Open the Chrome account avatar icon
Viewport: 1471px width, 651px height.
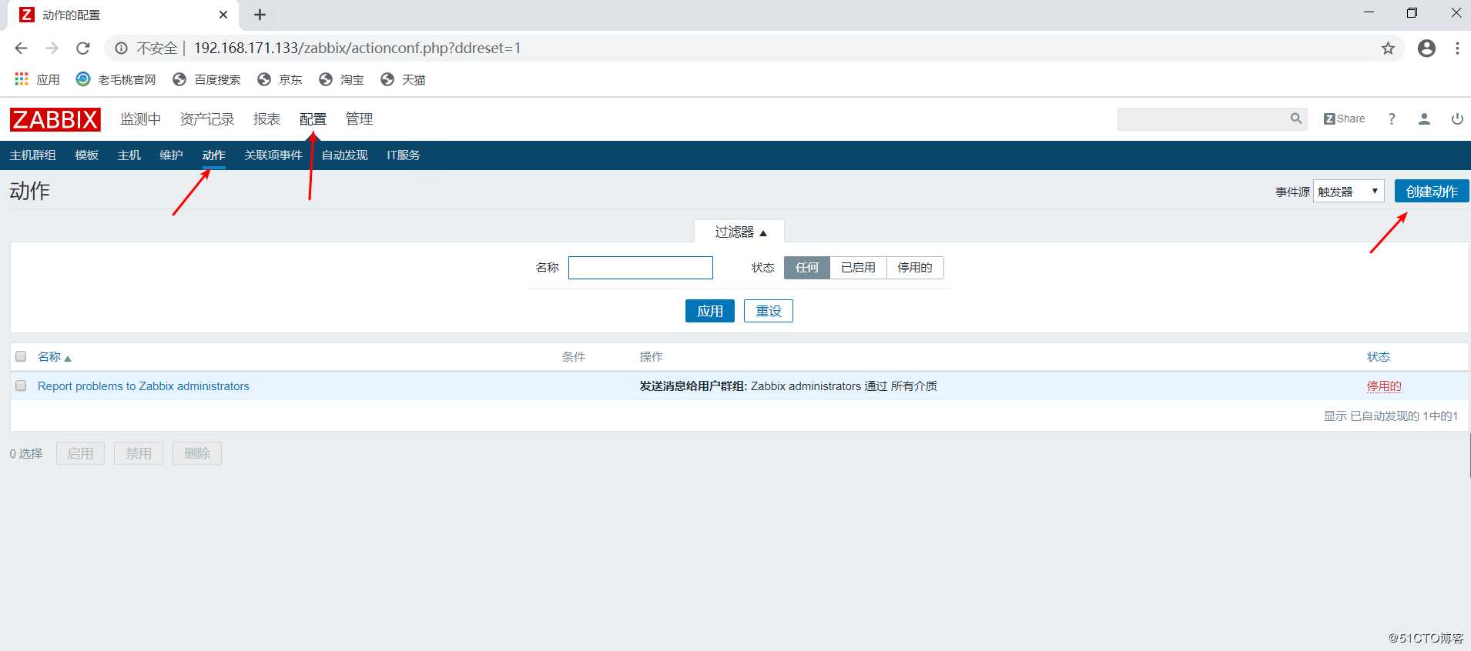coord(1426,48)
